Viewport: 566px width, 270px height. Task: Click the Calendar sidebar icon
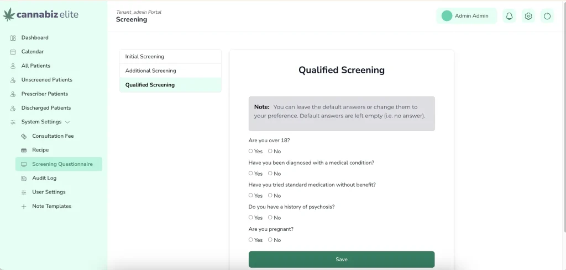coord(13,52)
